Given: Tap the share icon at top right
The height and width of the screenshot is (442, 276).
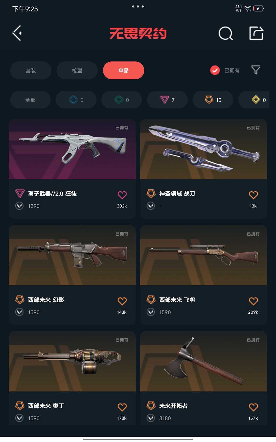Looking at the screenshot, I should coord(256,33).
